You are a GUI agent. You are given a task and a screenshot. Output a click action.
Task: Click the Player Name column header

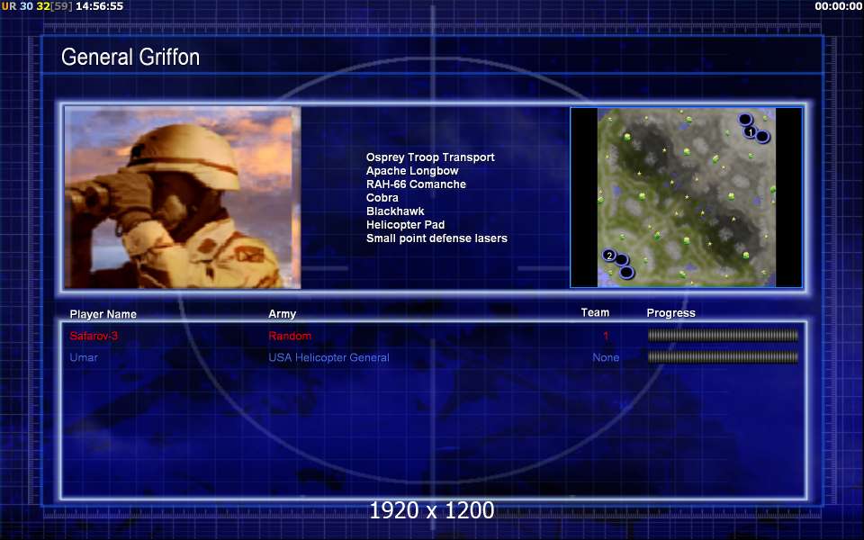click(103, 314)
